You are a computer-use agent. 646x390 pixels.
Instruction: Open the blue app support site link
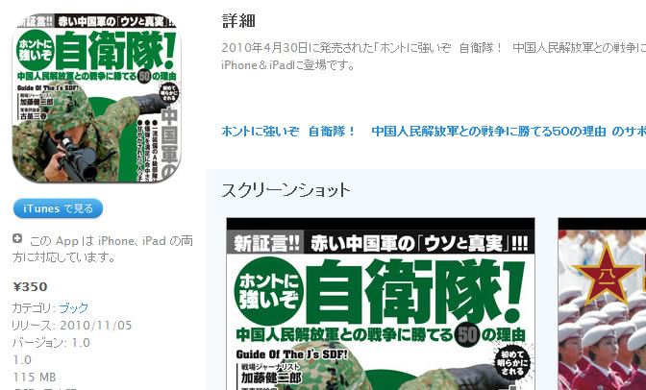[434, 132]
